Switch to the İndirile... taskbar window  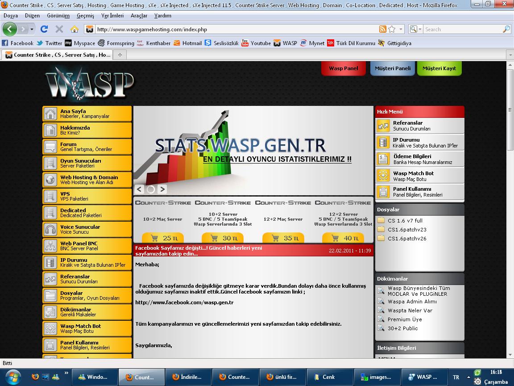(188, 377)
